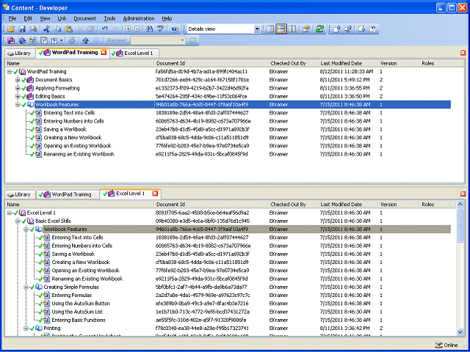The height and width of the screenshot is (352, 470).
Task: Click the Spelling check ABC icon
Action: (x=161, y=29)
